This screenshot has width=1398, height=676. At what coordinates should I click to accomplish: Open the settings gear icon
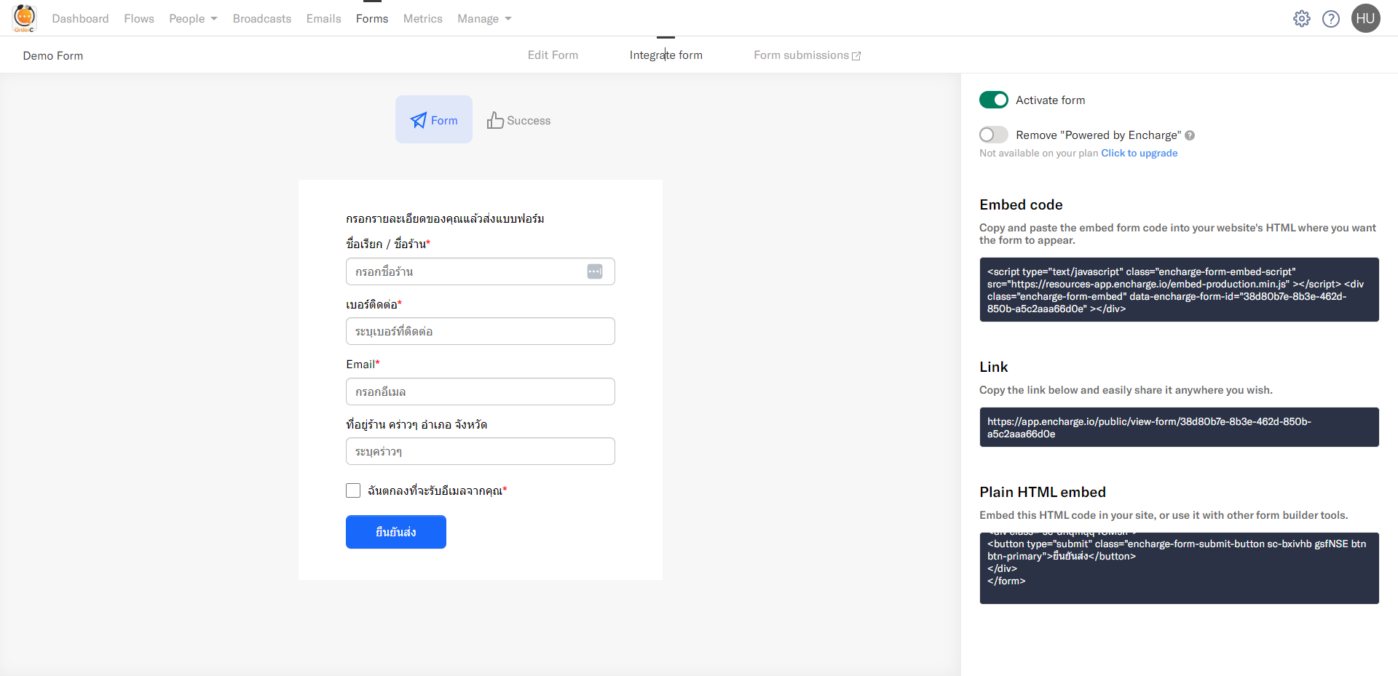coord(1302,19)
